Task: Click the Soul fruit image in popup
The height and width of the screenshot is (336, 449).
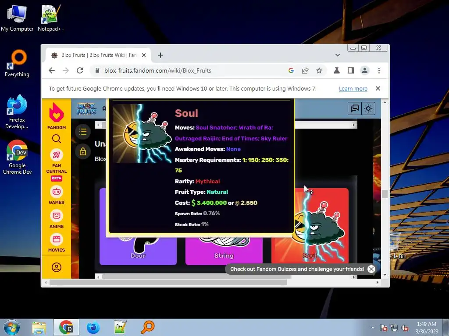Action: click(141, 134)
